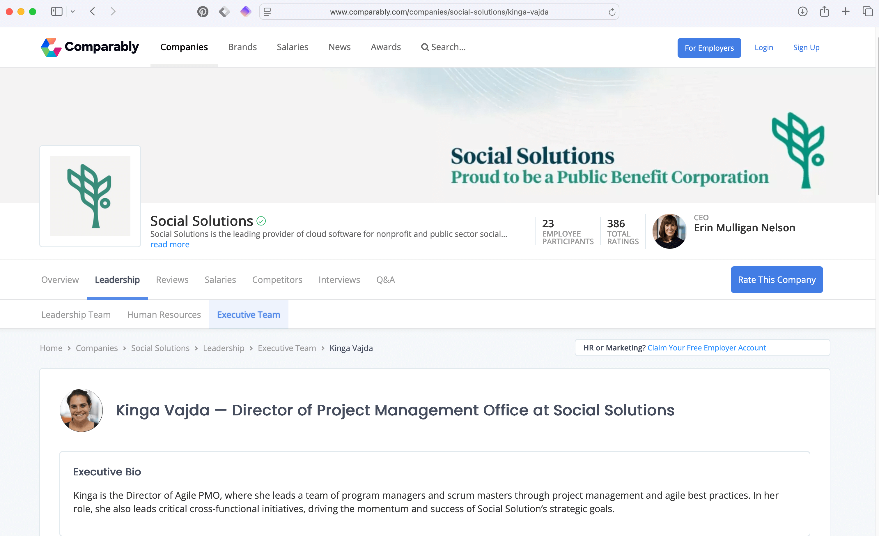Open the Companies nav menu
The height and width of the screenshot is (536, 879).
coord(184,47)
